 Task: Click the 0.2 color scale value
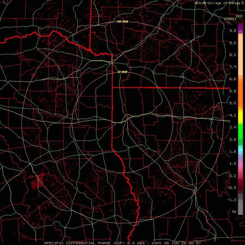pos(233,176)
